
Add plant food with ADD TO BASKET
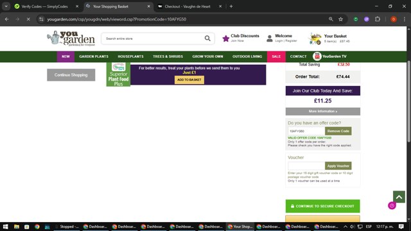pyautogui.click(x=189, y=80)
